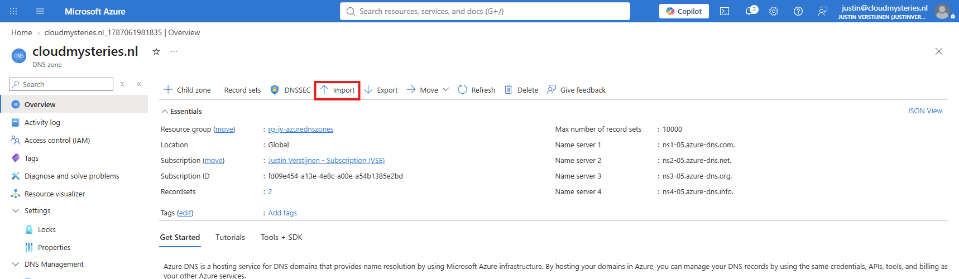
Task: Click name server ns2-05.azure-dns.net.
Action: click(697, 160)
